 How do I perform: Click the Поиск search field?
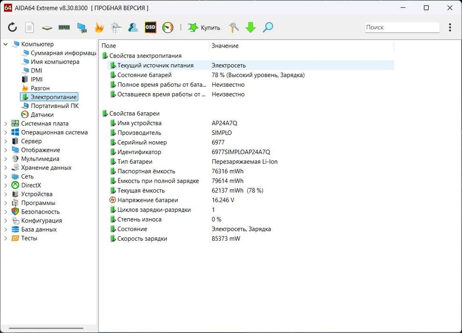[x=402, y=28]
